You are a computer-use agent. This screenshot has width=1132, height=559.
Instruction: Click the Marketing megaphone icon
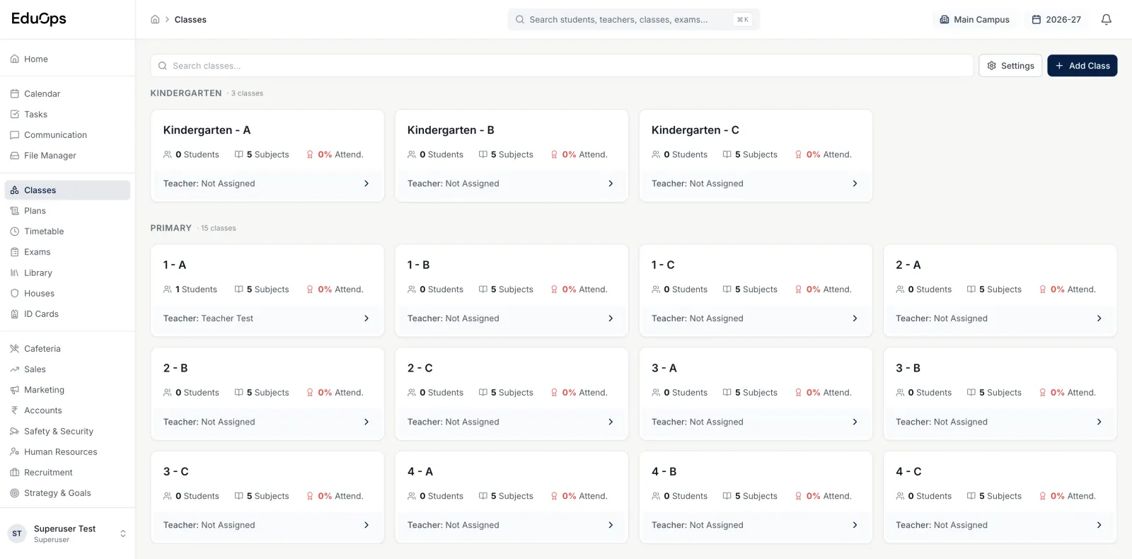click(x=14, y=389)
